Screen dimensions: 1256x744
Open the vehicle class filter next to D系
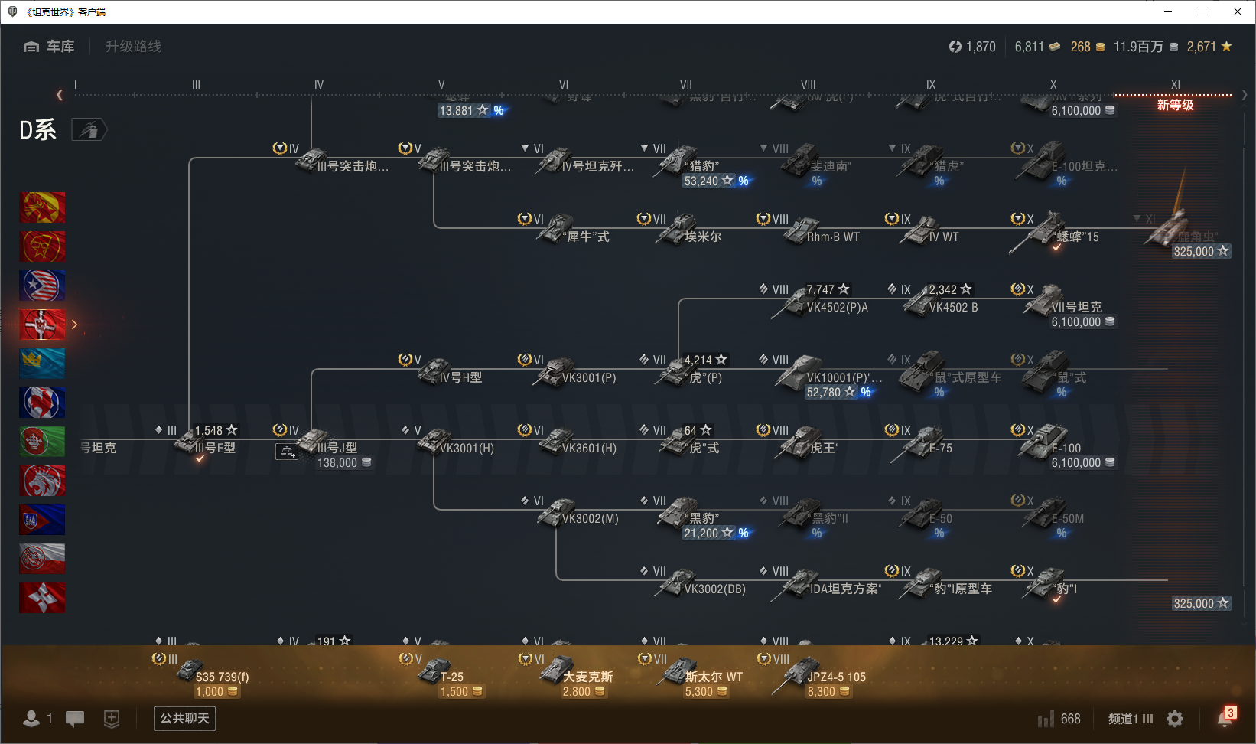pos(89,130)
